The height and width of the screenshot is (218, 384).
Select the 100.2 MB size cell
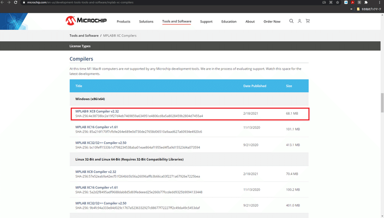tap(293, 190)
